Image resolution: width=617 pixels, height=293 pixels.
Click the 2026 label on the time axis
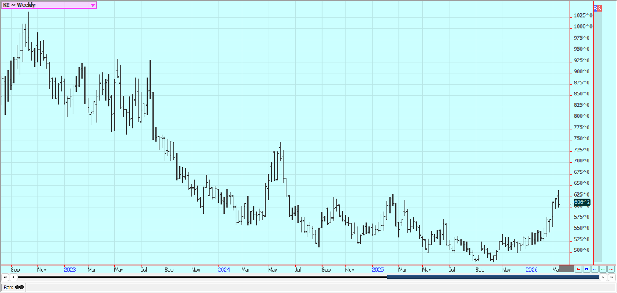pos(532,269)
